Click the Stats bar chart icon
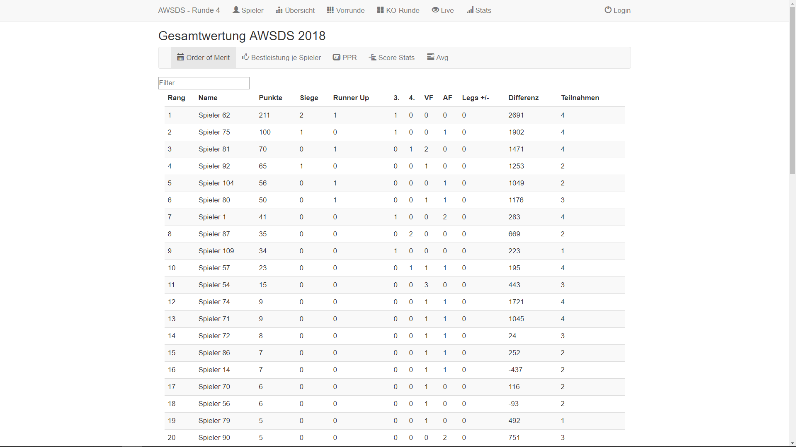 [470, 10]
